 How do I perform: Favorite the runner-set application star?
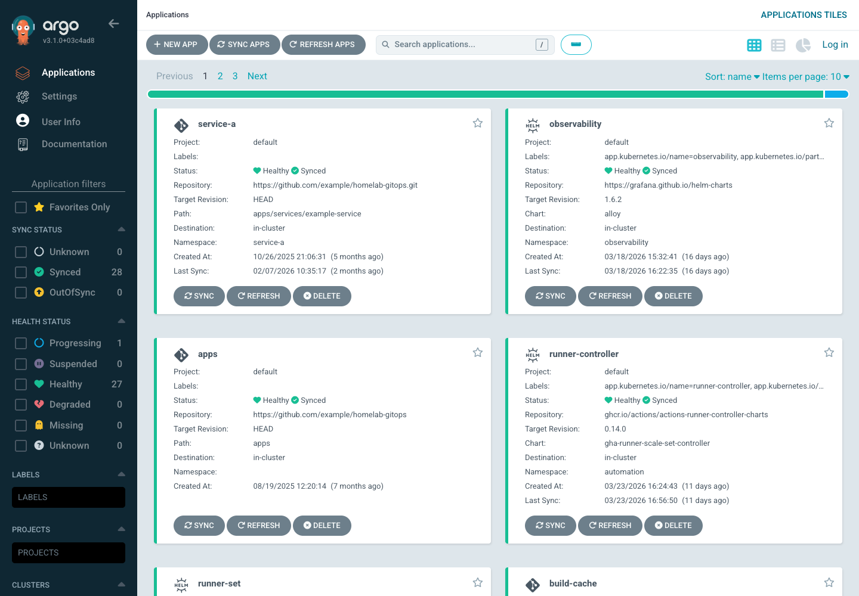(478, 582)
